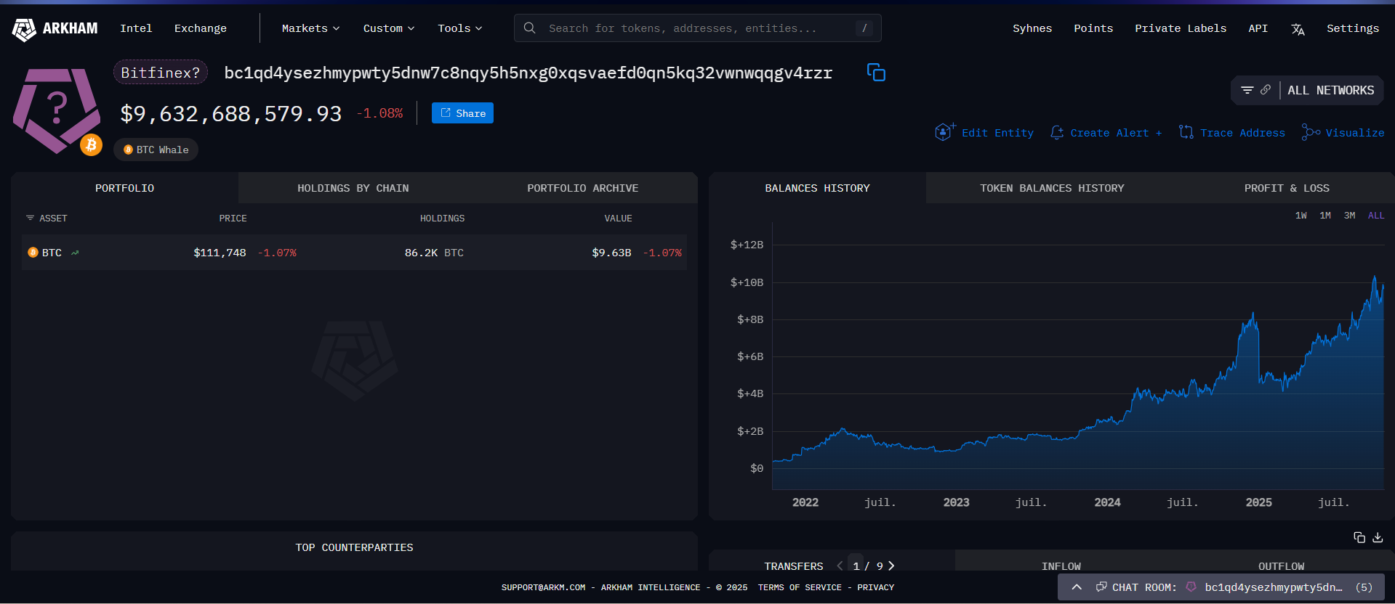This screenshot has height=604, width=1395.
Task: Click the Share button
Action: (462, 113)
